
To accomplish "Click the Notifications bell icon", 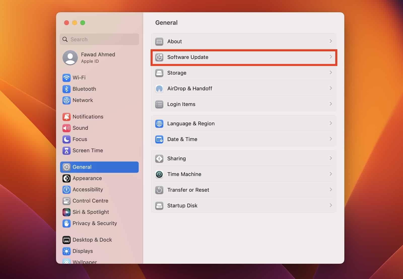I will (x=66, y=117).
